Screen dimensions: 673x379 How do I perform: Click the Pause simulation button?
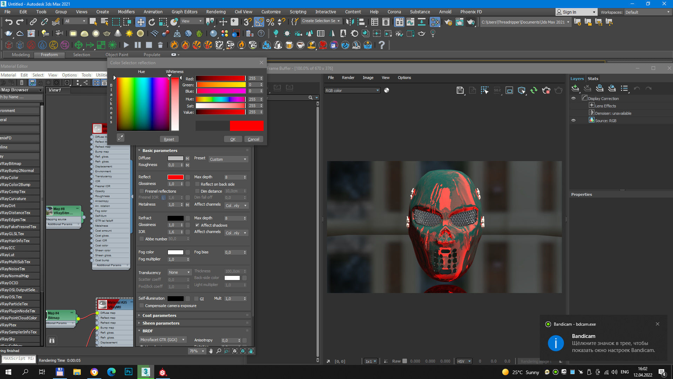coord(137,45)
